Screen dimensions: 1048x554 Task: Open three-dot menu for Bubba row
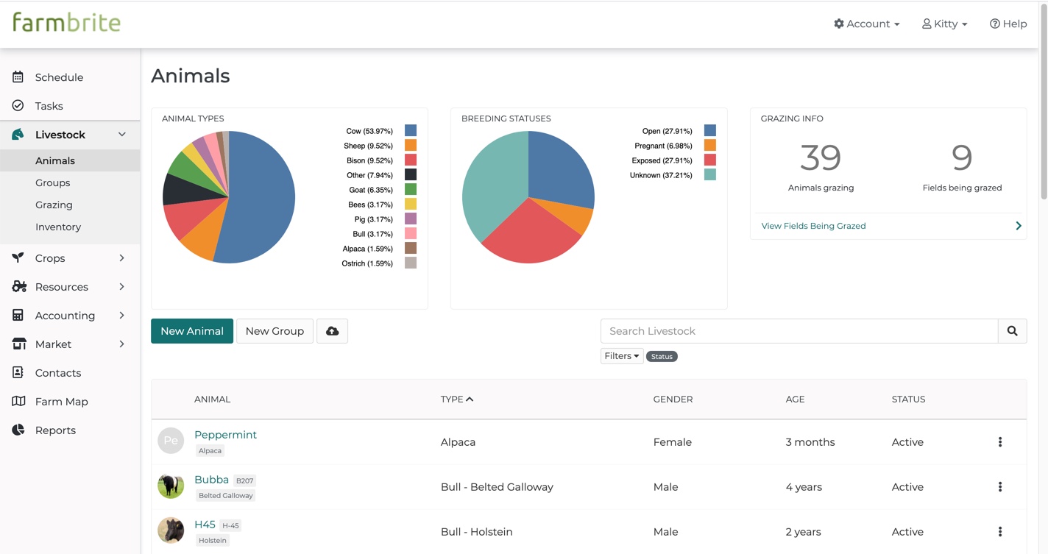tap(999, 487)
